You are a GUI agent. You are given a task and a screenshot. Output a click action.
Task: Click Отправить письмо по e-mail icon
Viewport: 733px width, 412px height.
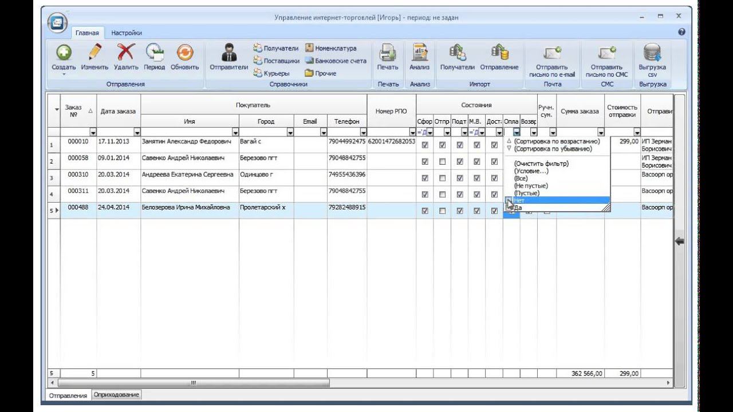pos(552,53)
